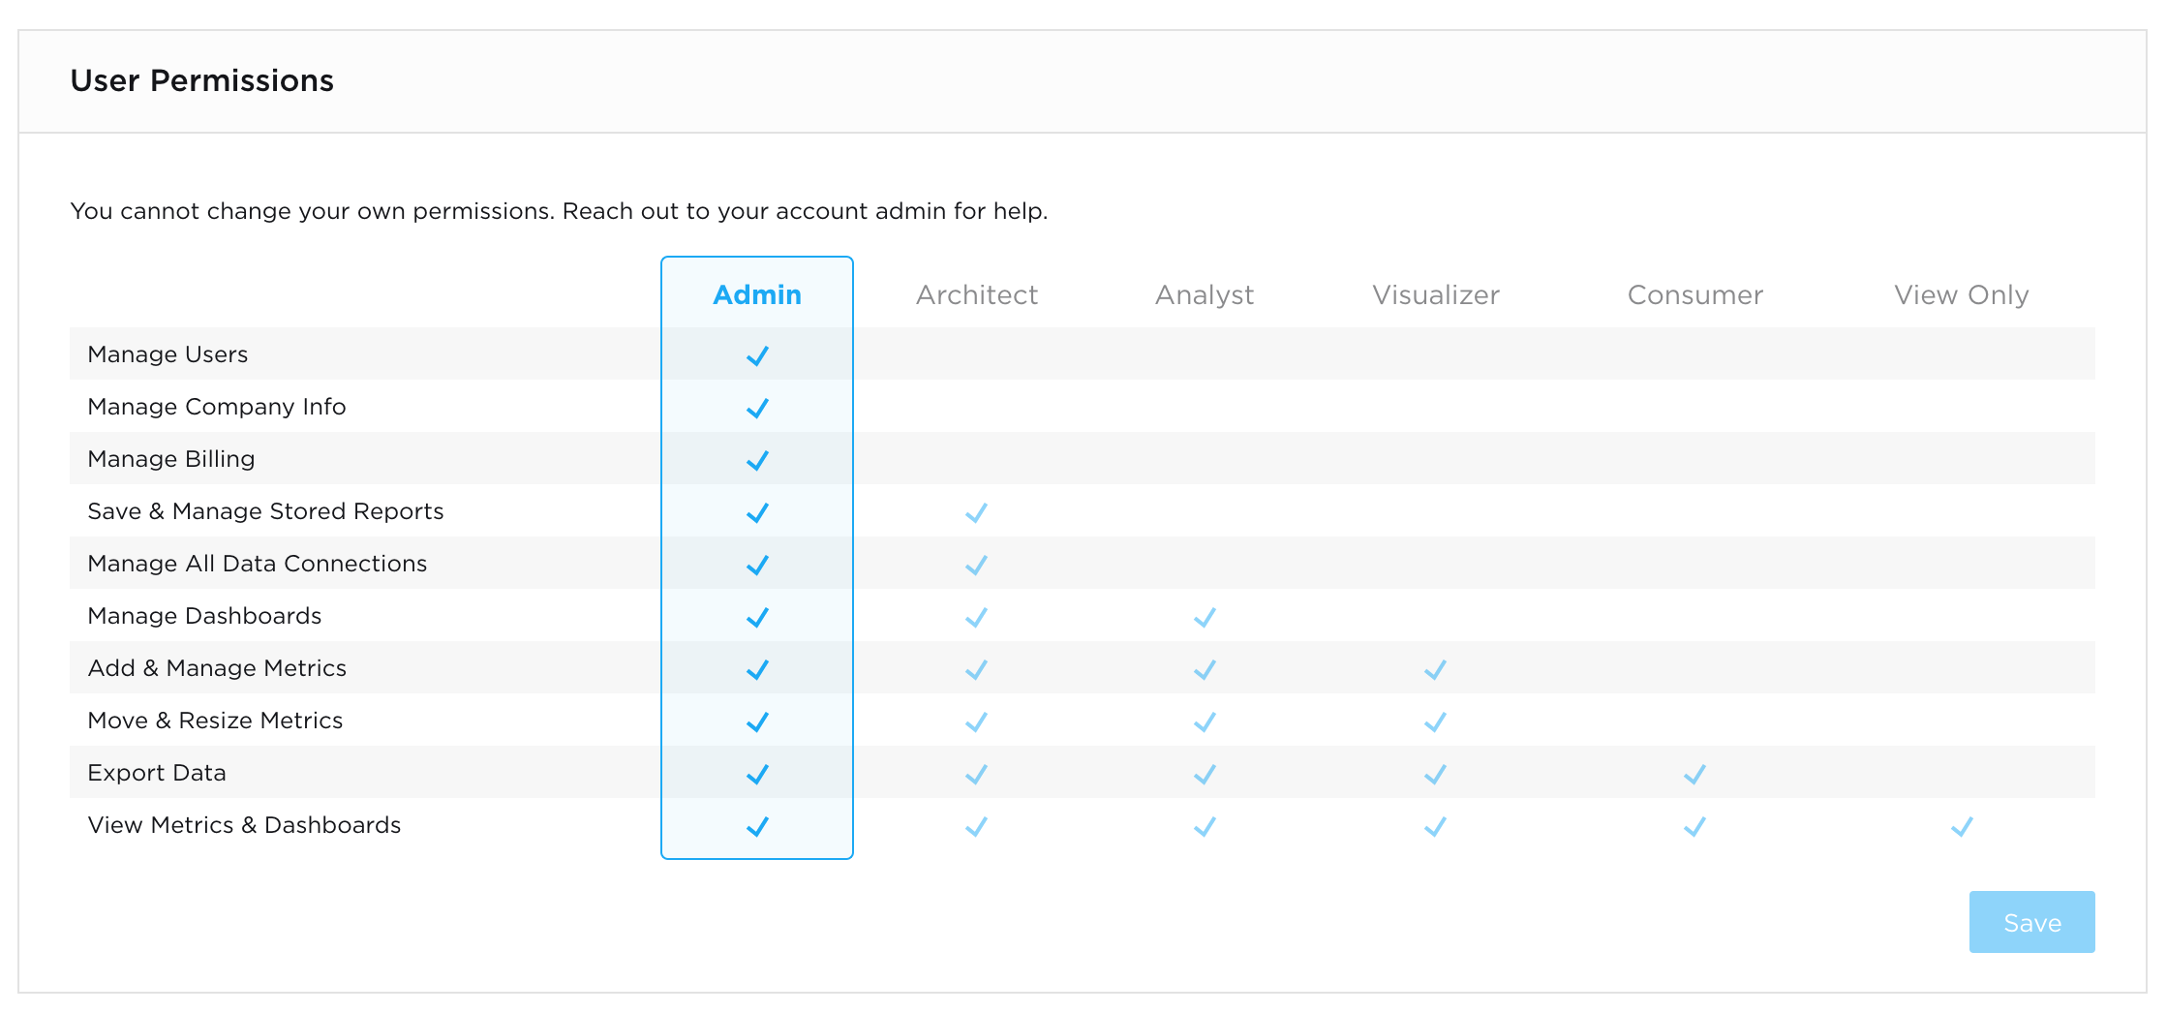The height and width of the screenshot is (1013, 2167).
Task: Click Architect checkmark for Manage All Data Connections
Action: click(x=976, y=565)
